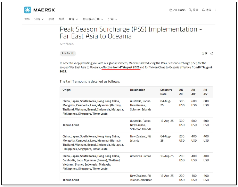238x187 pixels.
Task: Click the Origin column header
Action: (x=66, y=90)
